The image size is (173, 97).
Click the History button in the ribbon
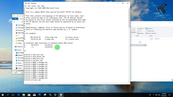click(x=140, y=33)
